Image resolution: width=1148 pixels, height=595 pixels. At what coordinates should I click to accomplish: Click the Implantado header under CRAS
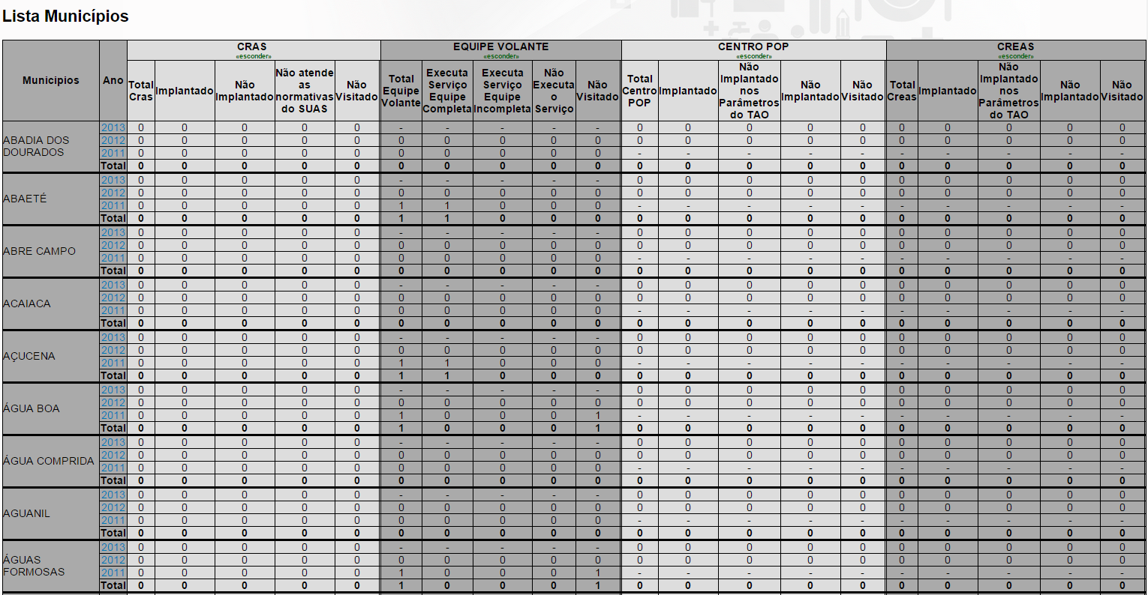185,91
